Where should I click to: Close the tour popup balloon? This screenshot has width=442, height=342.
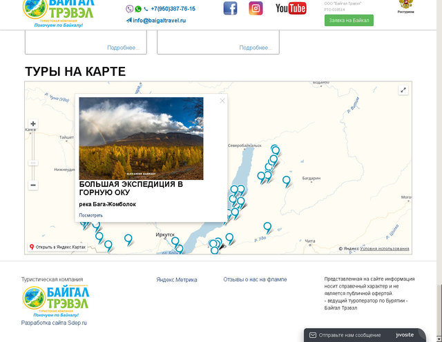point(222,101)
